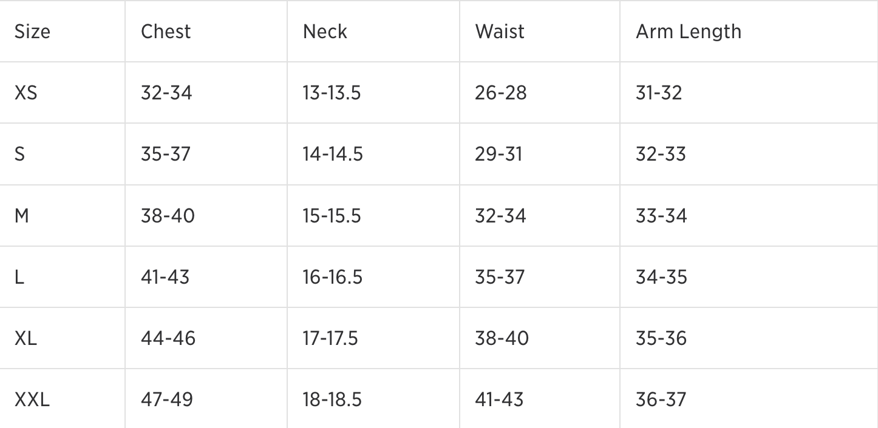Click chest measurement 44-46 cell

[x=168, y=338]
